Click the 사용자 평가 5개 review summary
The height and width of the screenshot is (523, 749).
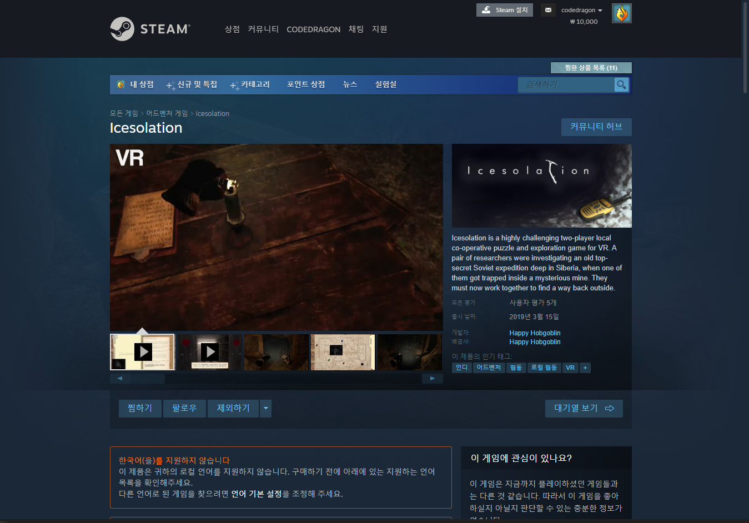[x=533, y=303]
